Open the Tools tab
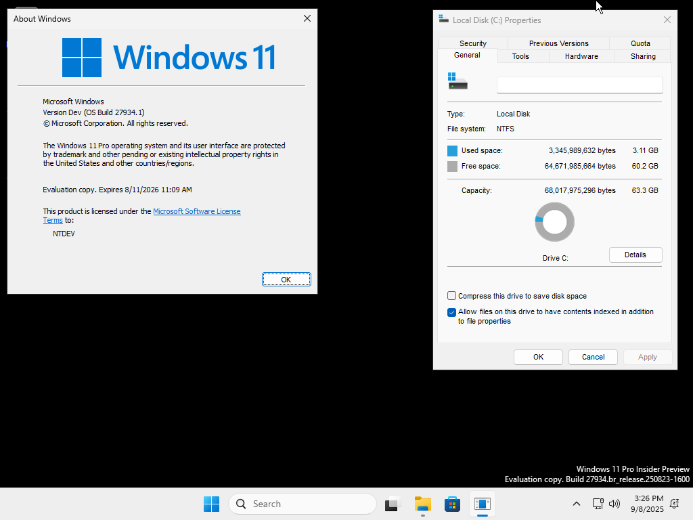 520,56
